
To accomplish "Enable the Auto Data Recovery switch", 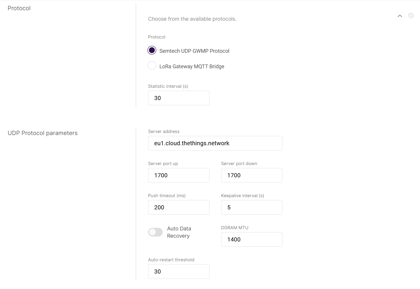I will tap(155, 232).
